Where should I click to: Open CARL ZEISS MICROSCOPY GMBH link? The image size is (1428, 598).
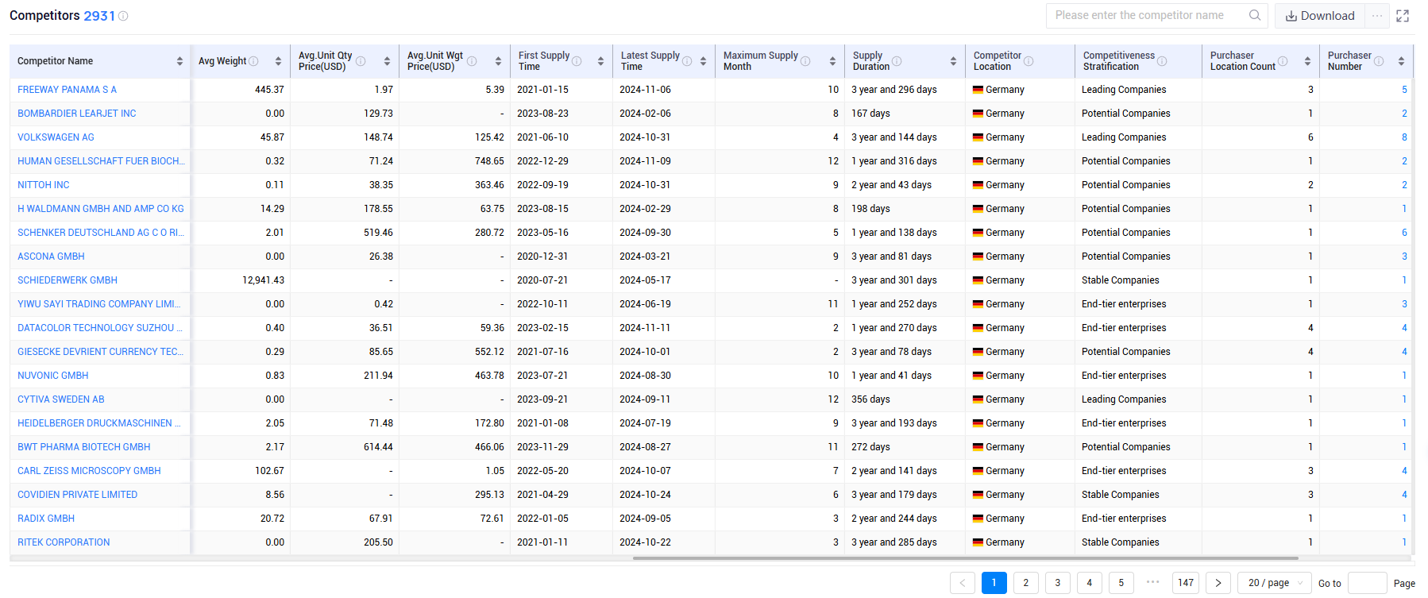pyautogui.click(x=89, y=471)
